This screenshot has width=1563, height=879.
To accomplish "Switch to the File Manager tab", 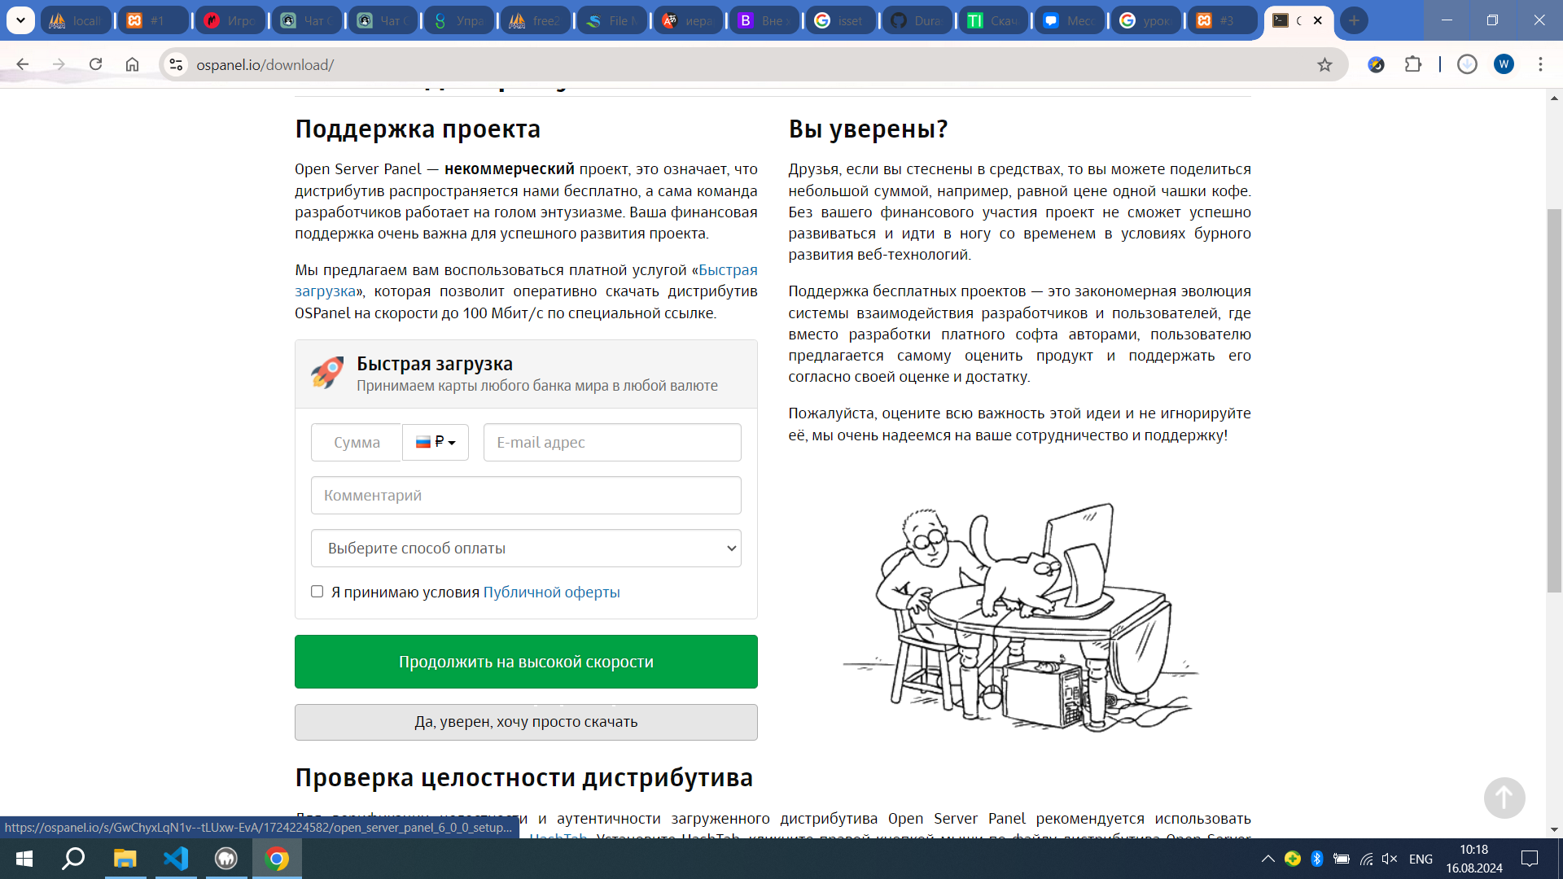I will (x=611, y=21).
